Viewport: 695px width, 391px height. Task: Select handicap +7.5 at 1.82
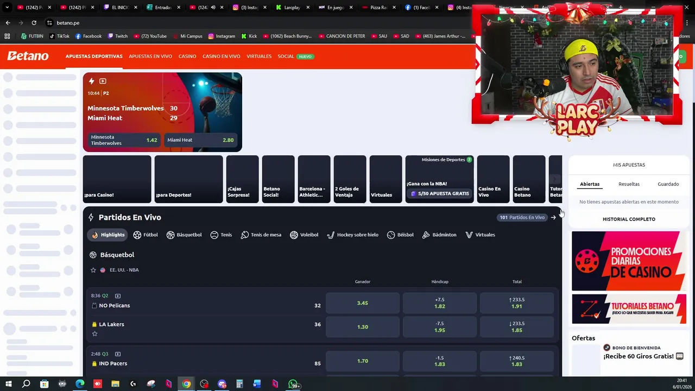[440, 303]
